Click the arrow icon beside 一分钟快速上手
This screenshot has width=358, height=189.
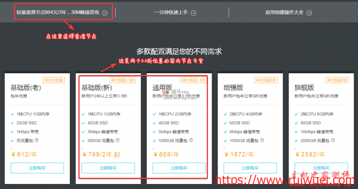pyautogui.click(x=193, y=13)
